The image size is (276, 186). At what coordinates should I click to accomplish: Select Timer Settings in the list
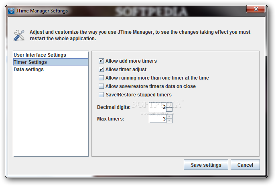coord(51,62)
